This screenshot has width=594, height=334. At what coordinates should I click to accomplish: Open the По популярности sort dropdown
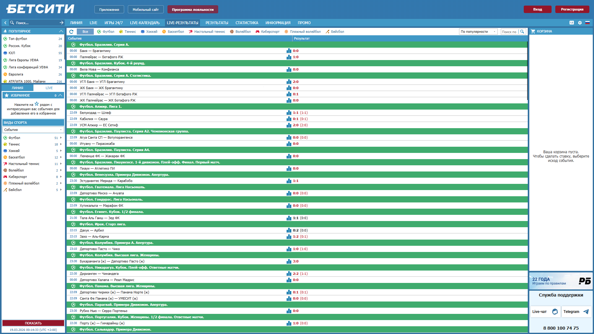(478, 32)
